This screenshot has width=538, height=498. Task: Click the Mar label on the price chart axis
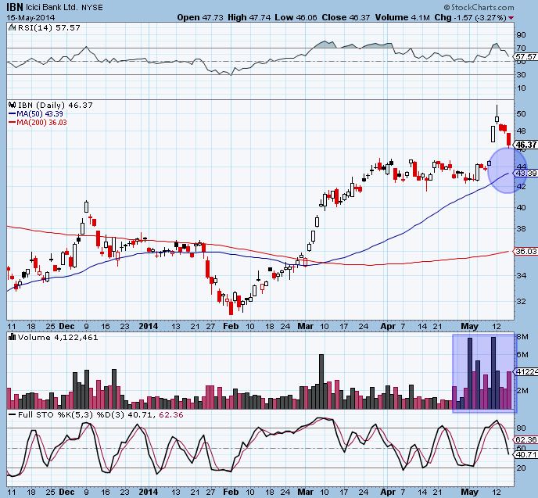[305, 326]
